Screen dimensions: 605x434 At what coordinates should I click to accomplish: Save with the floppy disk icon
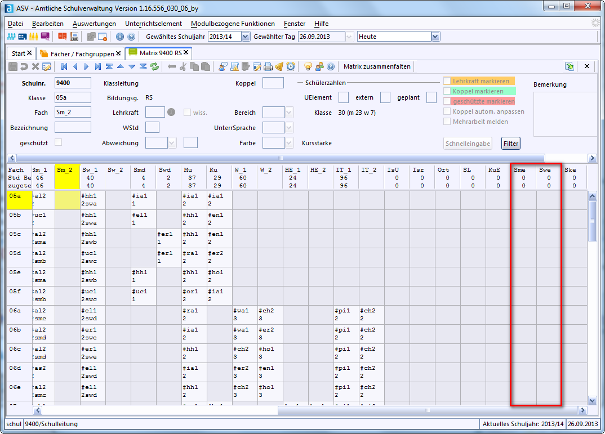pyautogui.click(x=13, y=66)
